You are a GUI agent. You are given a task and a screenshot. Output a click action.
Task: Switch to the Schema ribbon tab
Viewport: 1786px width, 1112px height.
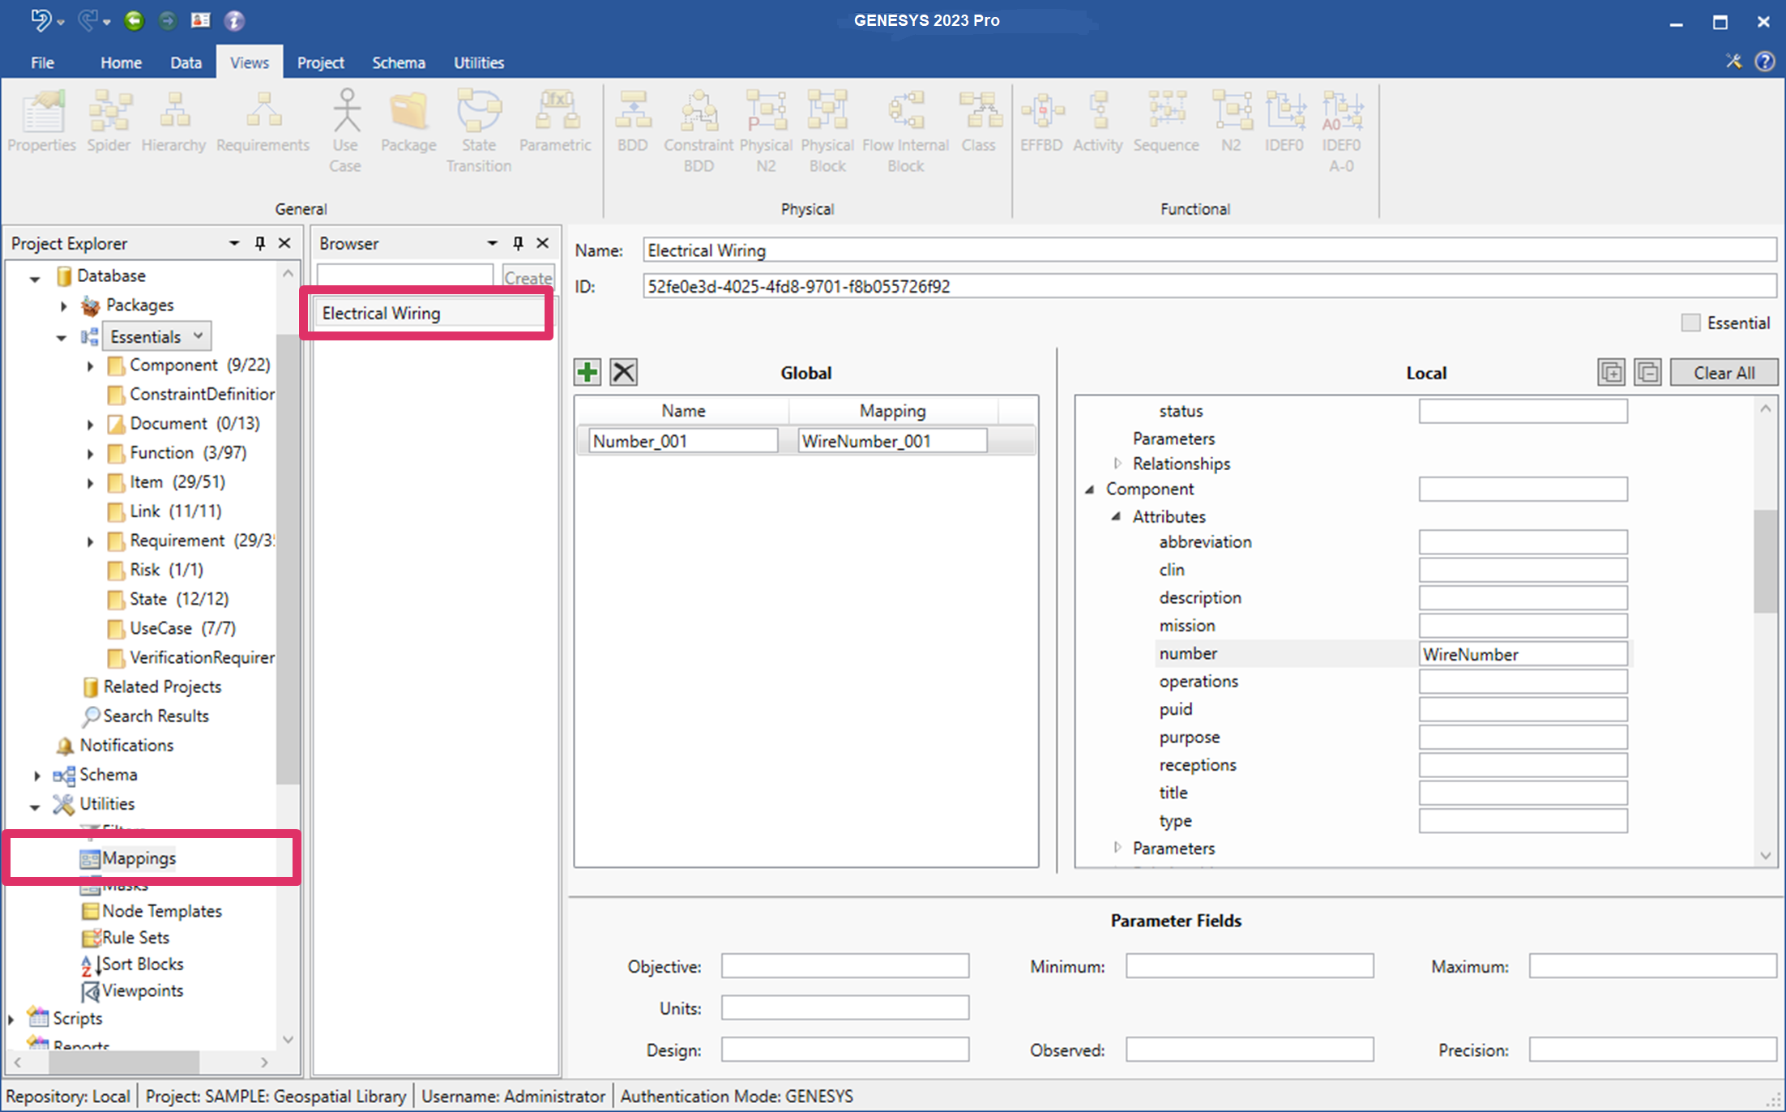coord(398,62)
